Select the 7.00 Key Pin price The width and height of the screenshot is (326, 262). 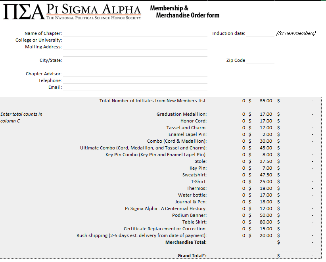pyautogui.click(x=267, y=168)
